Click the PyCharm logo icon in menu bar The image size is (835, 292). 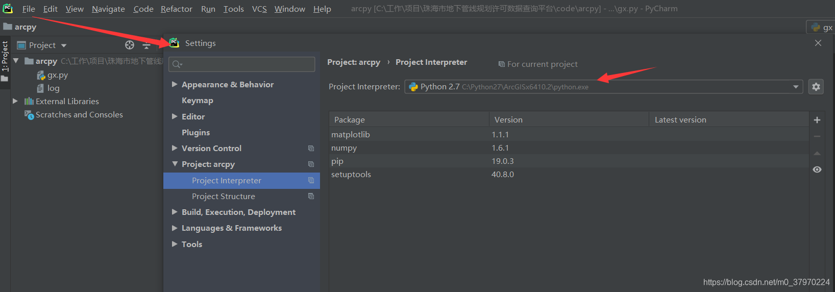pyautogui.click(x=8, y=9)
